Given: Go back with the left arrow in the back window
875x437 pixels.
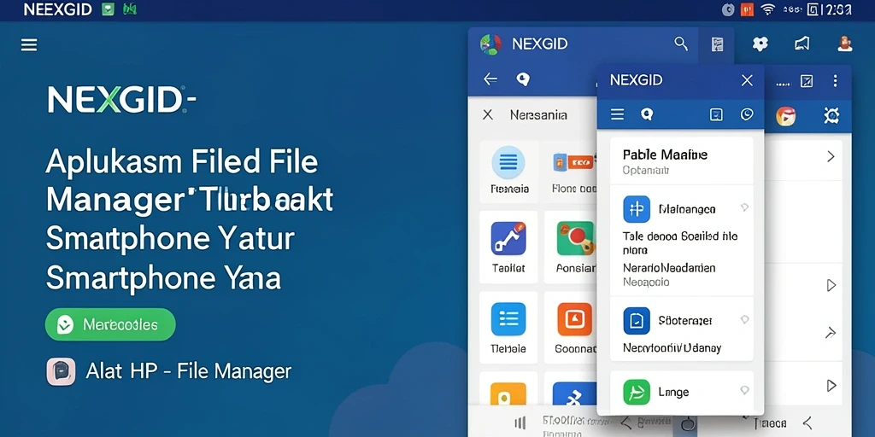Looking at the screenshot, I should click(490, 79).
